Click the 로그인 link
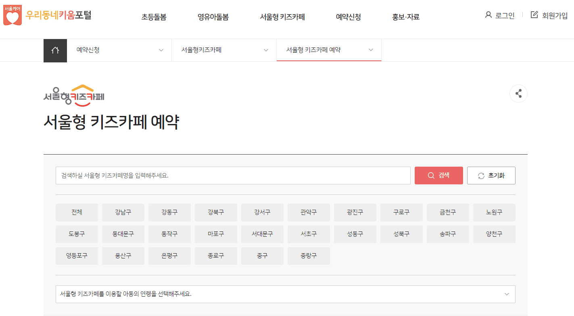 505,15
